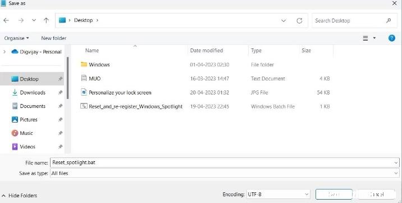Image resolution: width=402 pixels, height=203 pixels.
Task: Go up one folder level
Action: coord(46,21)
